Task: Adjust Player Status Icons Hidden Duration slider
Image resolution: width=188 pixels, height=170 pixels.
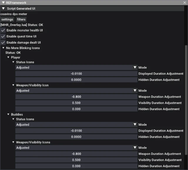Action: pyautogui.click(x=76, y=80)
